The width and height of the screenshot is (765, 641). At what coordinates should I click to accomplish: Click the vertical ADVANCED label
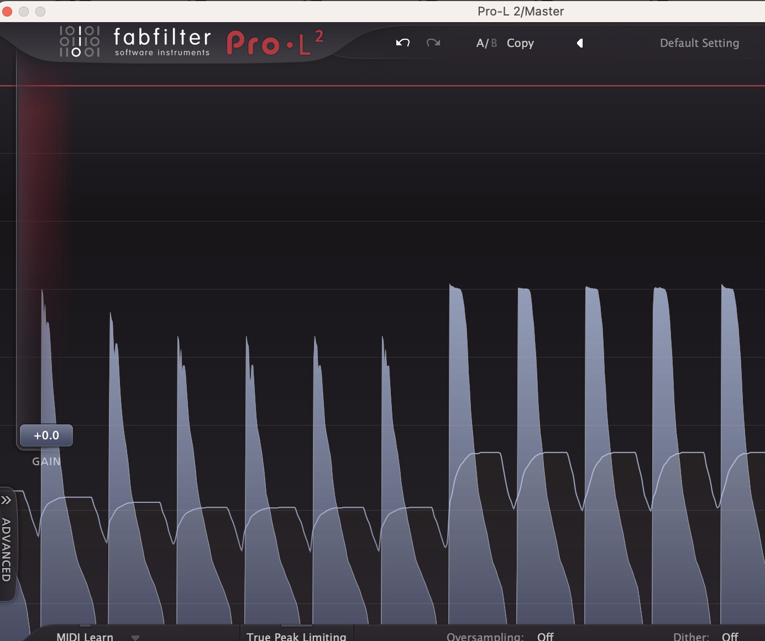click(6, 550)
